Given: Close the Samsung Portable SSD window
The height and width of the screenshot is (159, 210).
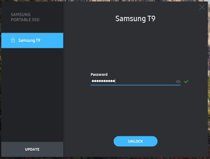Looking at the screenshot, I should click(202, 7).
